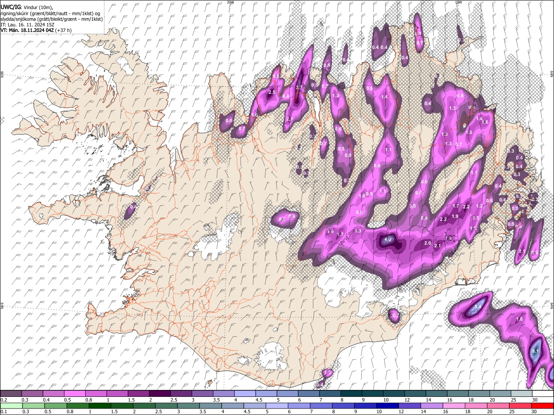Click the '4.5' label in the upper legend row
The height and width of the screenshot is (415, 554).
pos(259,400)
